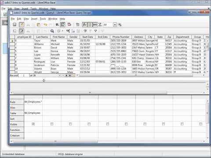Image resolution: width=211 pixels, height=158 pixels.
Task: Run the query using the Run Query icon
Action: click(57, 25)
